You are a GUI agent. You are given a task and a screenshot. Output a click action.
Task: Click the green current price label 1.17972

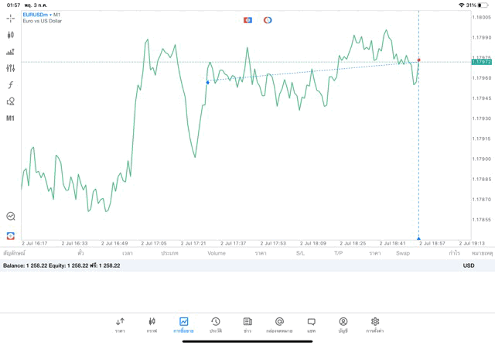pos(481,62)
